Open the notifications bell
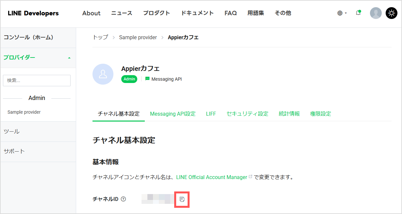Image resolution: width=402 pixels, height=214 pixels. [x=358, y=13]
